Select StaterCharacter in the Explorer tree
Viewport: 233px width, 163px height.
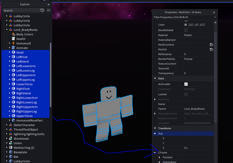pyautogui.click(x=24, y=125)
